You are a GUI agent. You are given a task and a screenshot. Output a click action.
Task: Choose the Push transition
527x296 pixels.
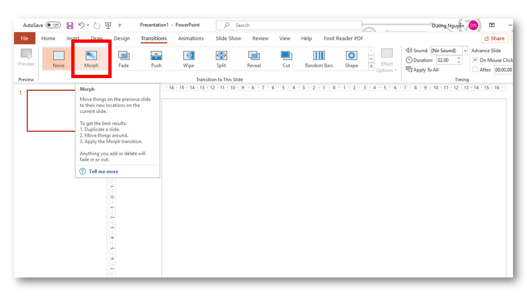[156, 59]
